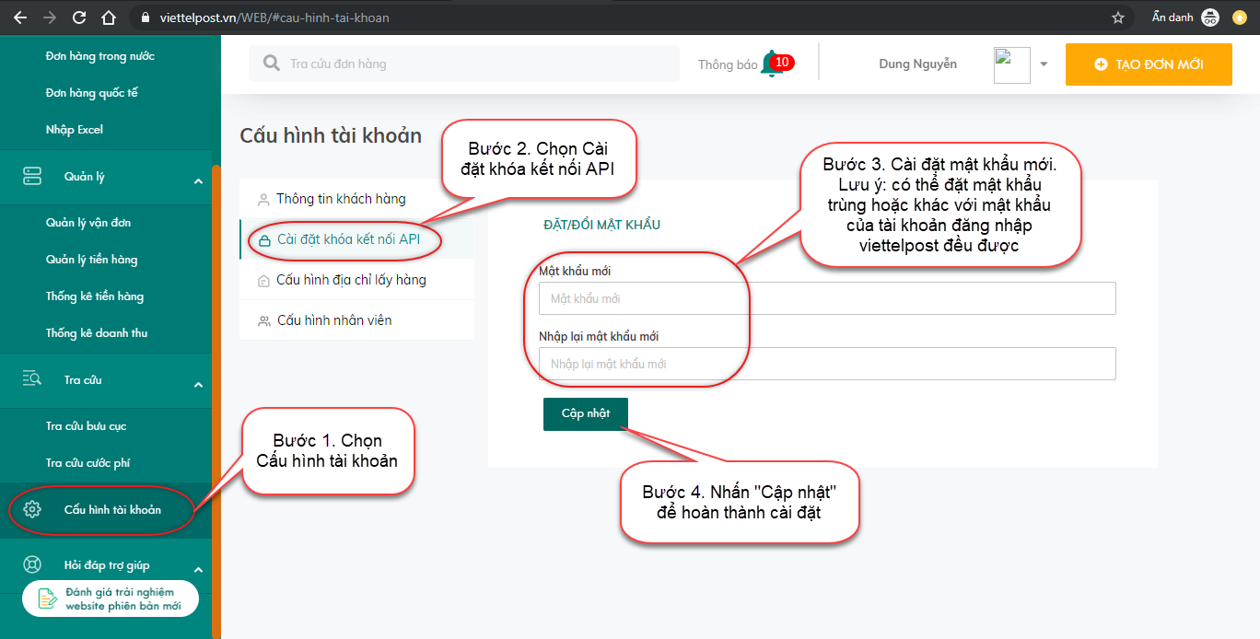Image resolution: width=1260 pixels, height=639 pixels.
Task: Click the lock icon of Cài đặt khóa kết nối API
Action: [264, 240]
